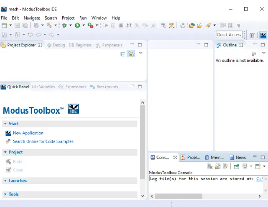Open the Debug configurations dropdown arrow
Viewport: 268px width, 207px height.
click(71, 26)
